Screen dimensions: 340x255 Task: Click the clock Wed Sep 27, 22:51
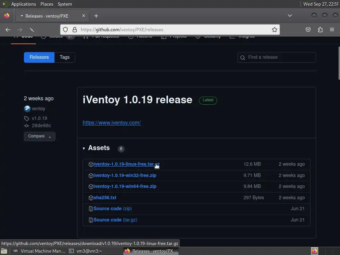coord(321,4)
